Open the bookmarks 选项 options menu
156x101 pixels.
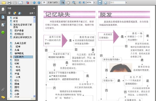[32, 13]
